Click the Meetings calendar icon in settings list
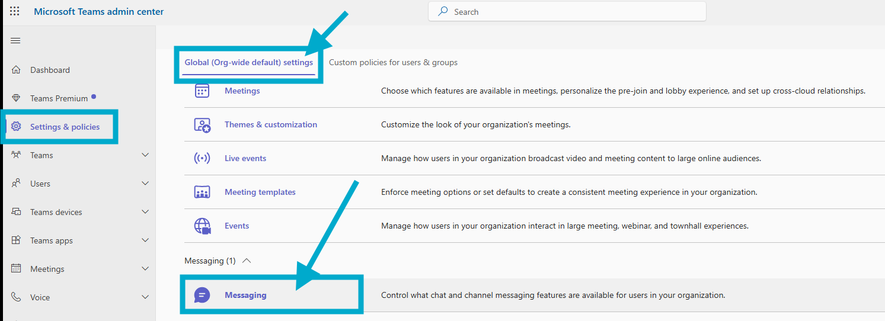Screen dimensions: 885x321 tap(202, 91)
